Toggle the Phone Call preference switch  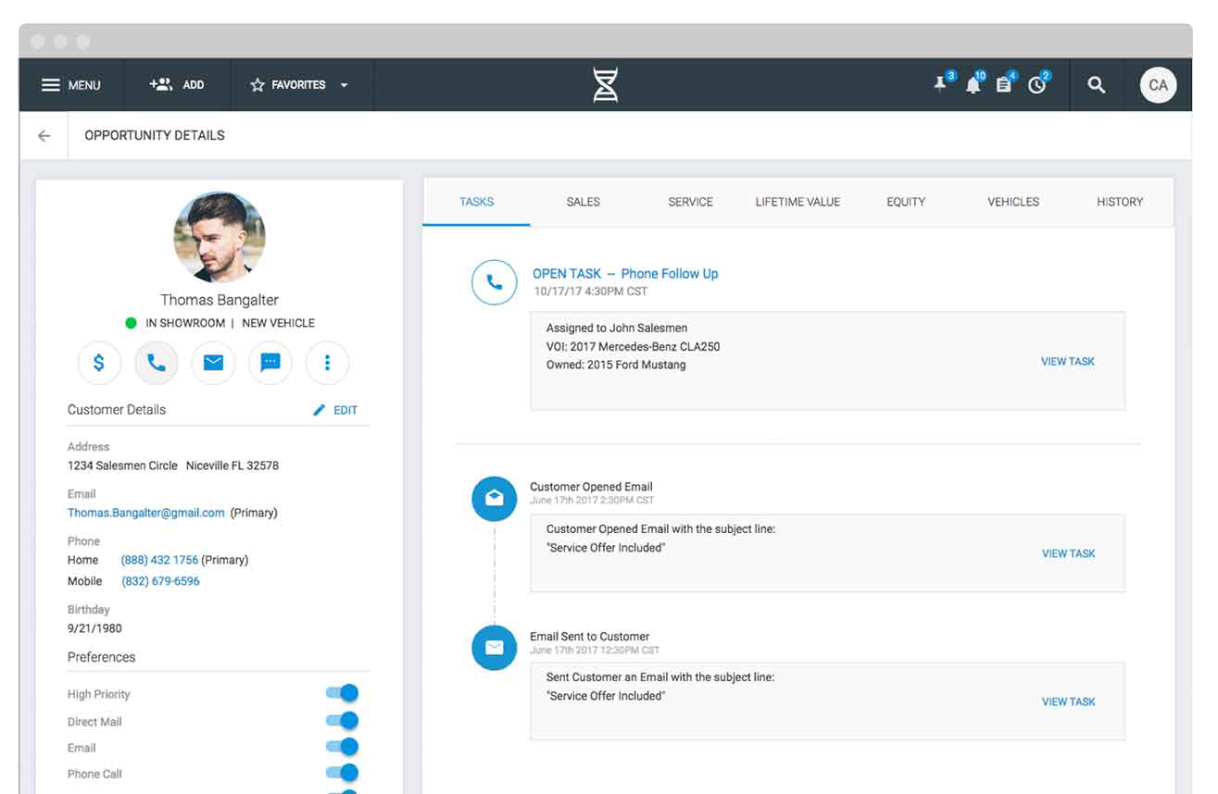point(342,773)
